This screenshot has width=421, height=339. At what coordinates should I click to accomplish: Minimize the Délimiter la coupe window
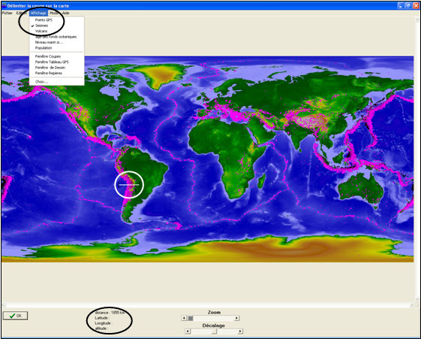(x=401, y=5)
